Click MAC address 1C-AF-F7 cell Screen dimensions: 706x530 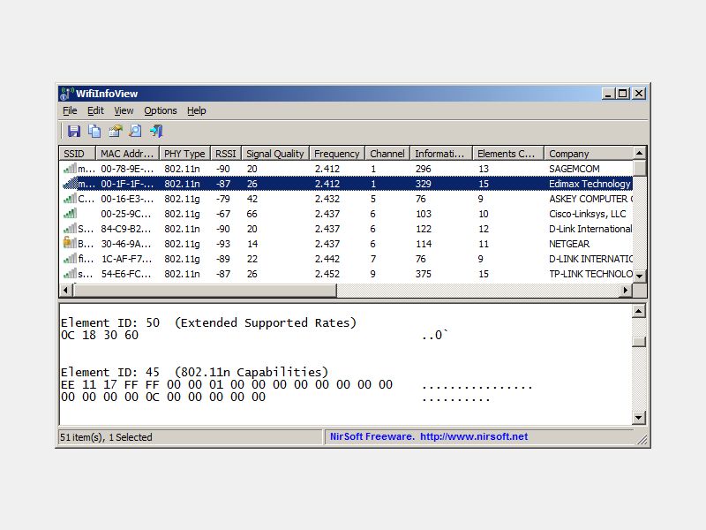[x=126, y=259]
